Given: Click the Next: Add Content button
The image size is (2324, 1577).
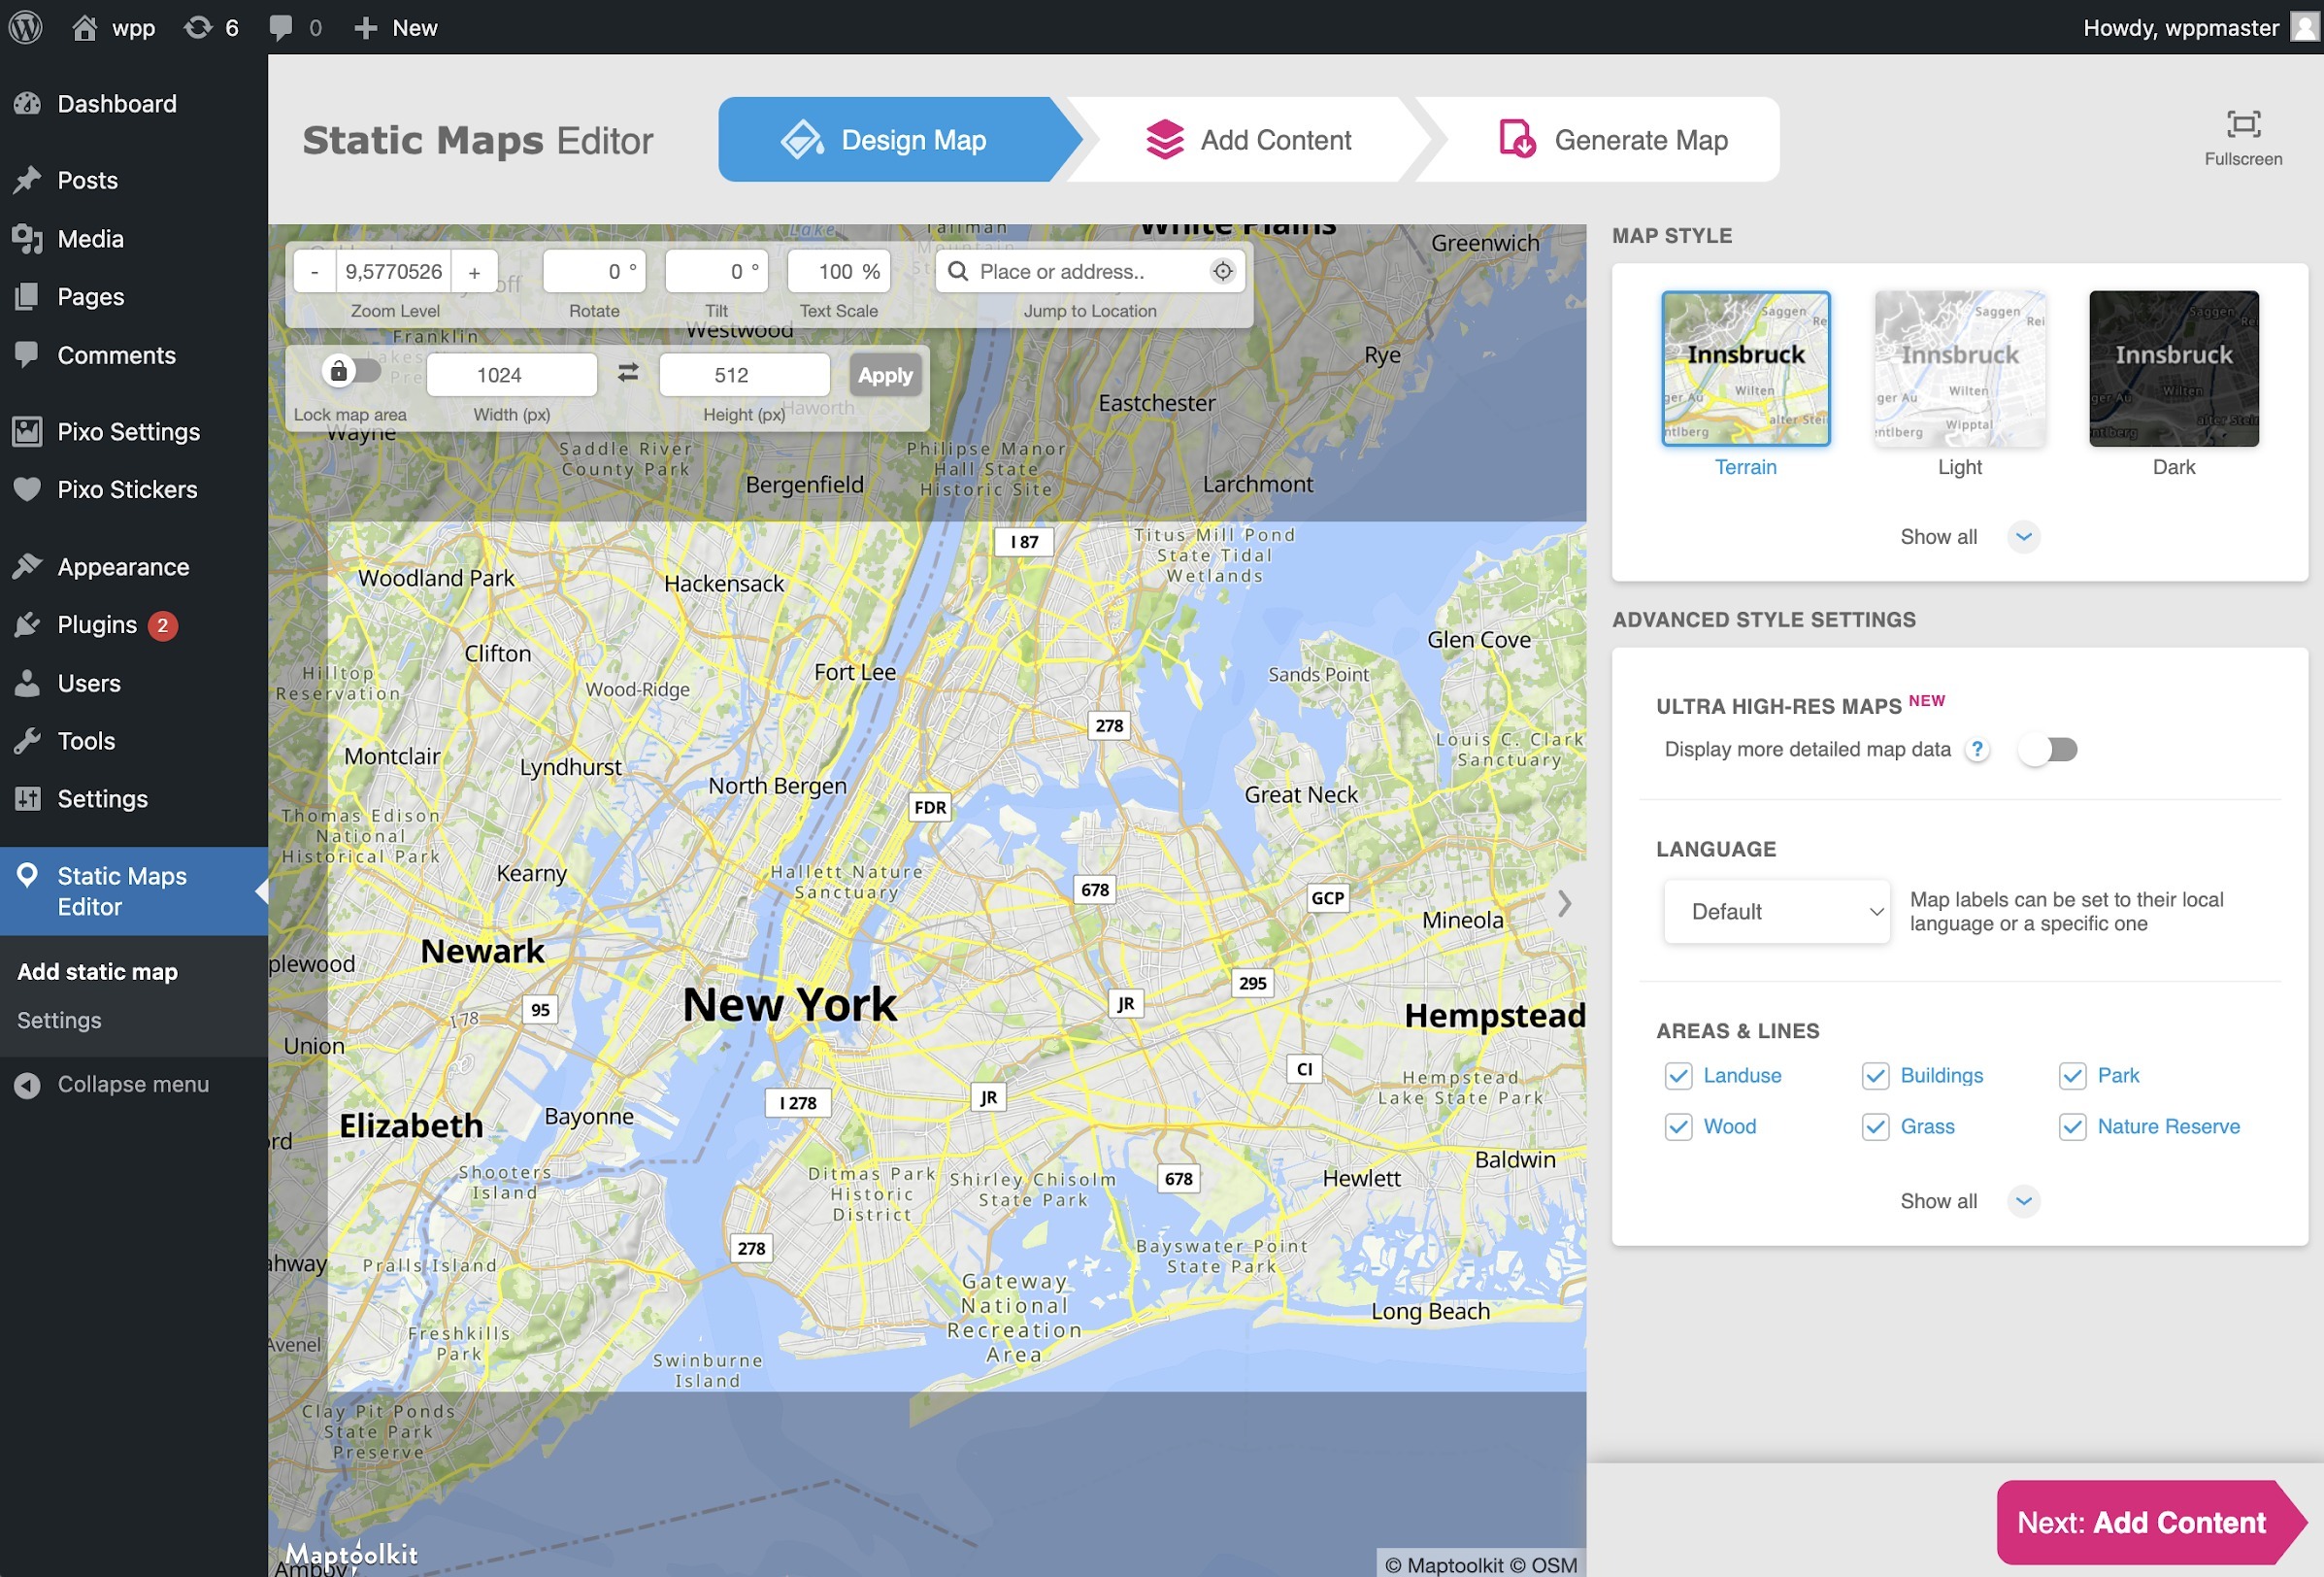Looking at the screenshot, I should (2141, 1522).
